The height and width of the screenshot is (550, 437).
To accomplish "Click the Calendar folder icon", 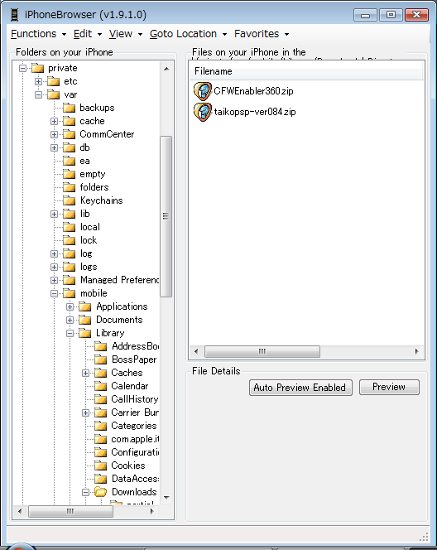I will point(101,386).
